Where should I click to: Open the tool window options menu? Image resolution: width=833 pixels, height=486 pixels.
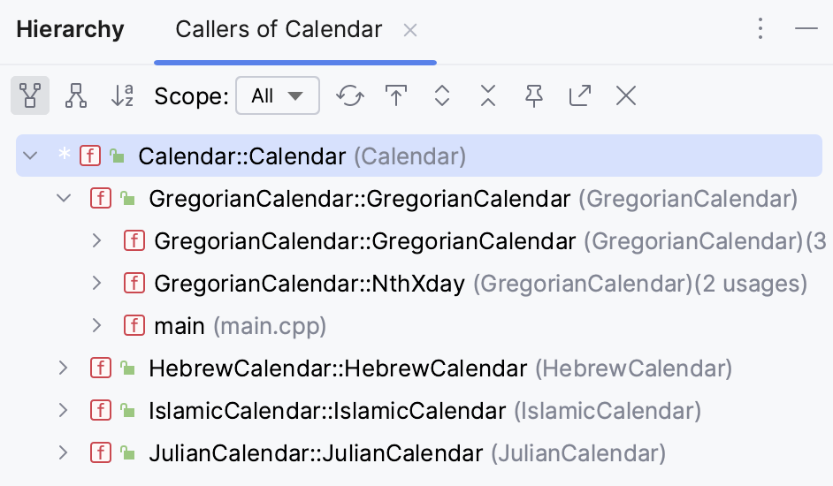[x=760, y=29]
